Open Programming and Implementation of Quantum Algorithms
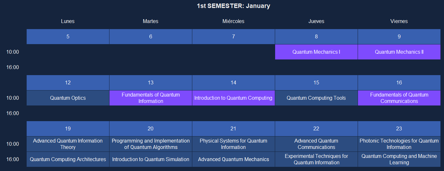The height and width of the screenshot is (171, 444). coord(151,144)
